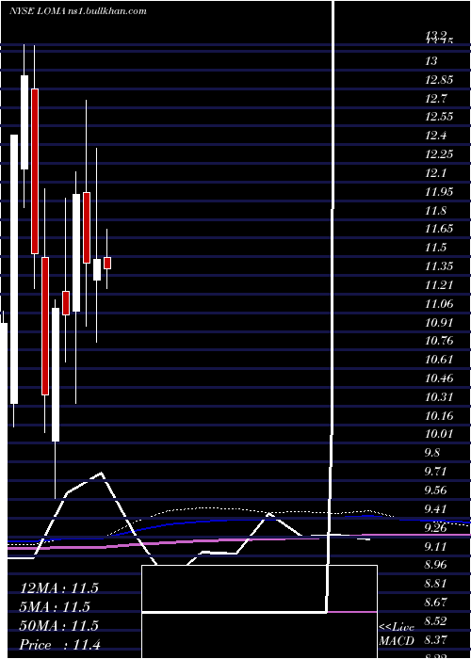471x659 pixels.
Task: Click the last small red candlestick
Action: (107, 263)
